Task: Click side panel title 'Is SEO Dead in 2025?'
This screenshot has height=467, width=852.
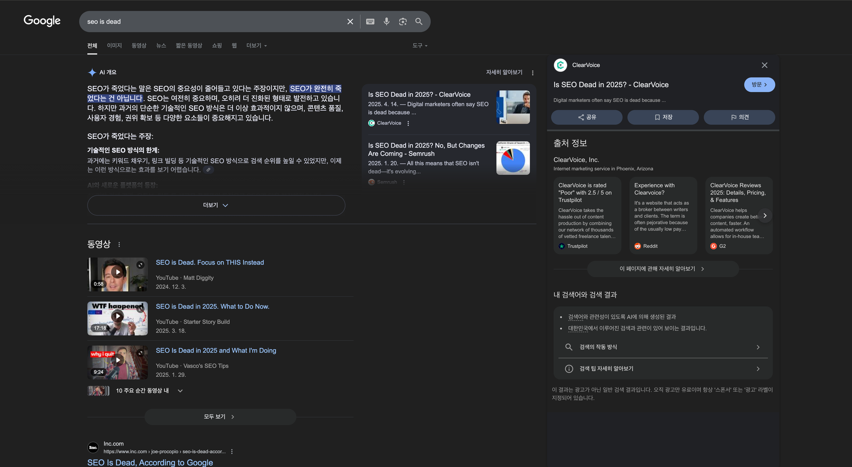Action: click(x=611, y=85)
